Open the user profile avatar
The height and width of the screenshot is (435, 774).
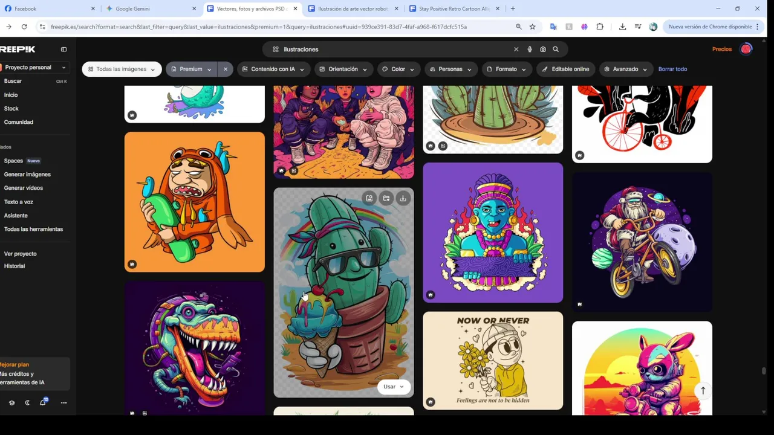pos(746,49)
